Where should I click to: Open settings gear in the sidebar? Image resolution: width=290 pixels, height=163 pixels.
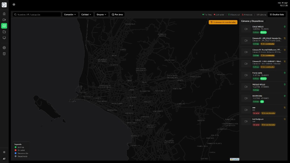pyautogui.click(x=4, y=48)
